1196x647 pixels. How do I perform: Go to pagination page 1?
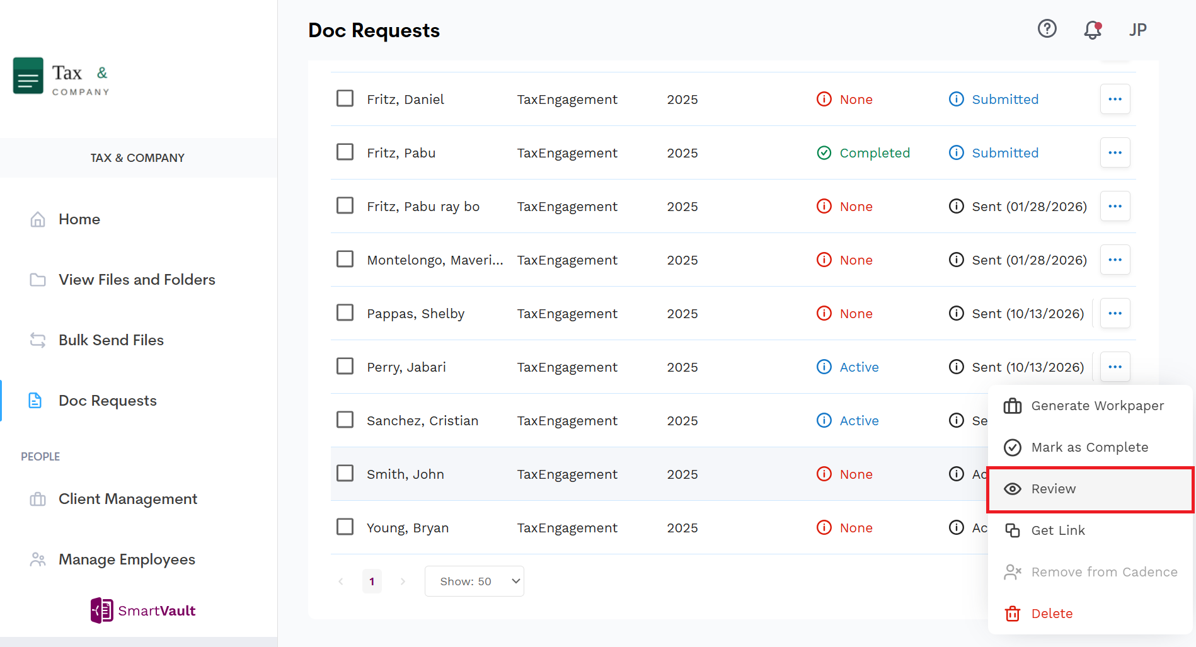[x=372, y=581]
